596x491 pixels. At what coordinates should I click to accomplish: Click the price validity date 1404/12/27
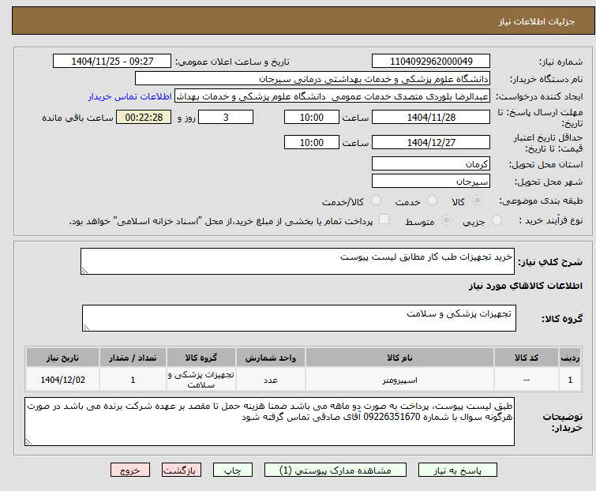tap(431, 142)
